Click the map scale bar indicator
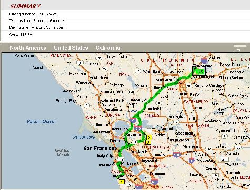The image size is (250, 190). pyautogui.click(x=241, y=46)
